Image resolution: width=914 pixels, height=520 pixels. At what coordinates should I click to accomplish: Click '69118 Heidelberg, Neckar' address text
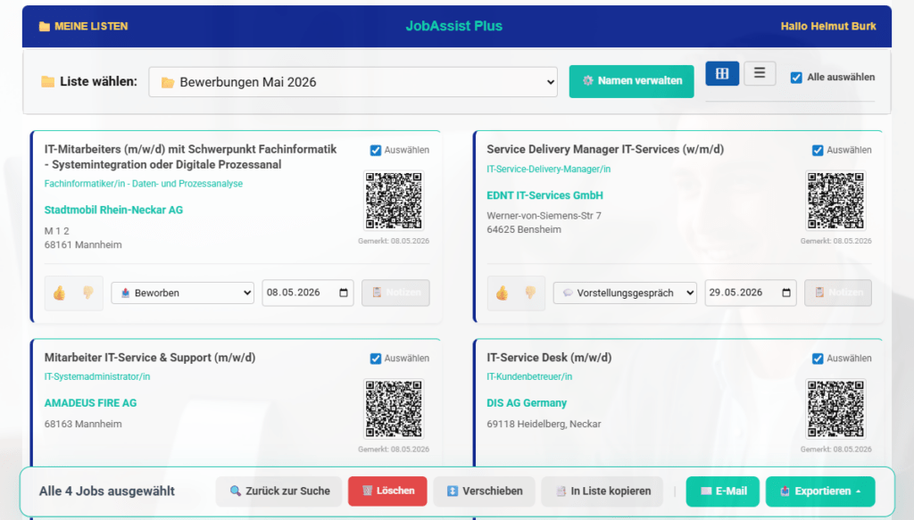click(544, 425)
